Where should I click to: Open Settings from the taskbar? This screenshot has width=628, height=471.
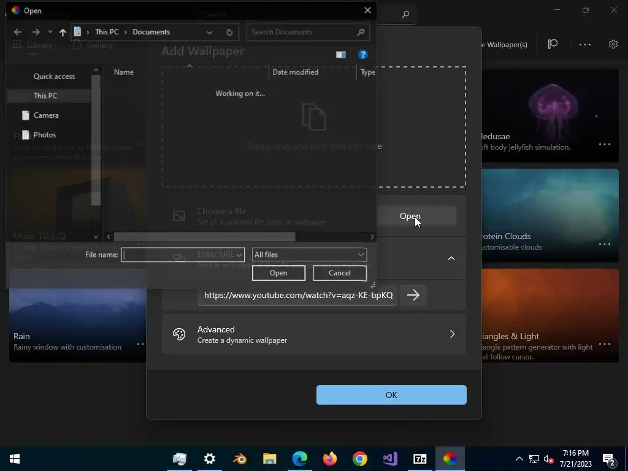coord(210,459)
